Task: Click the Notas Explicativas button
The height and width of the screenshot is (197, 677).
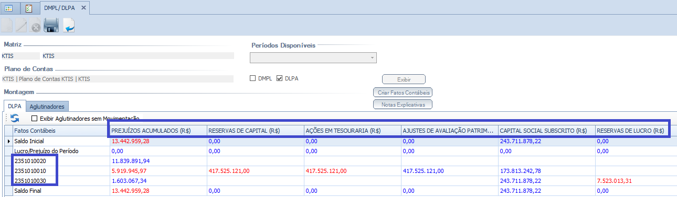Action: [x=404, y=104]
